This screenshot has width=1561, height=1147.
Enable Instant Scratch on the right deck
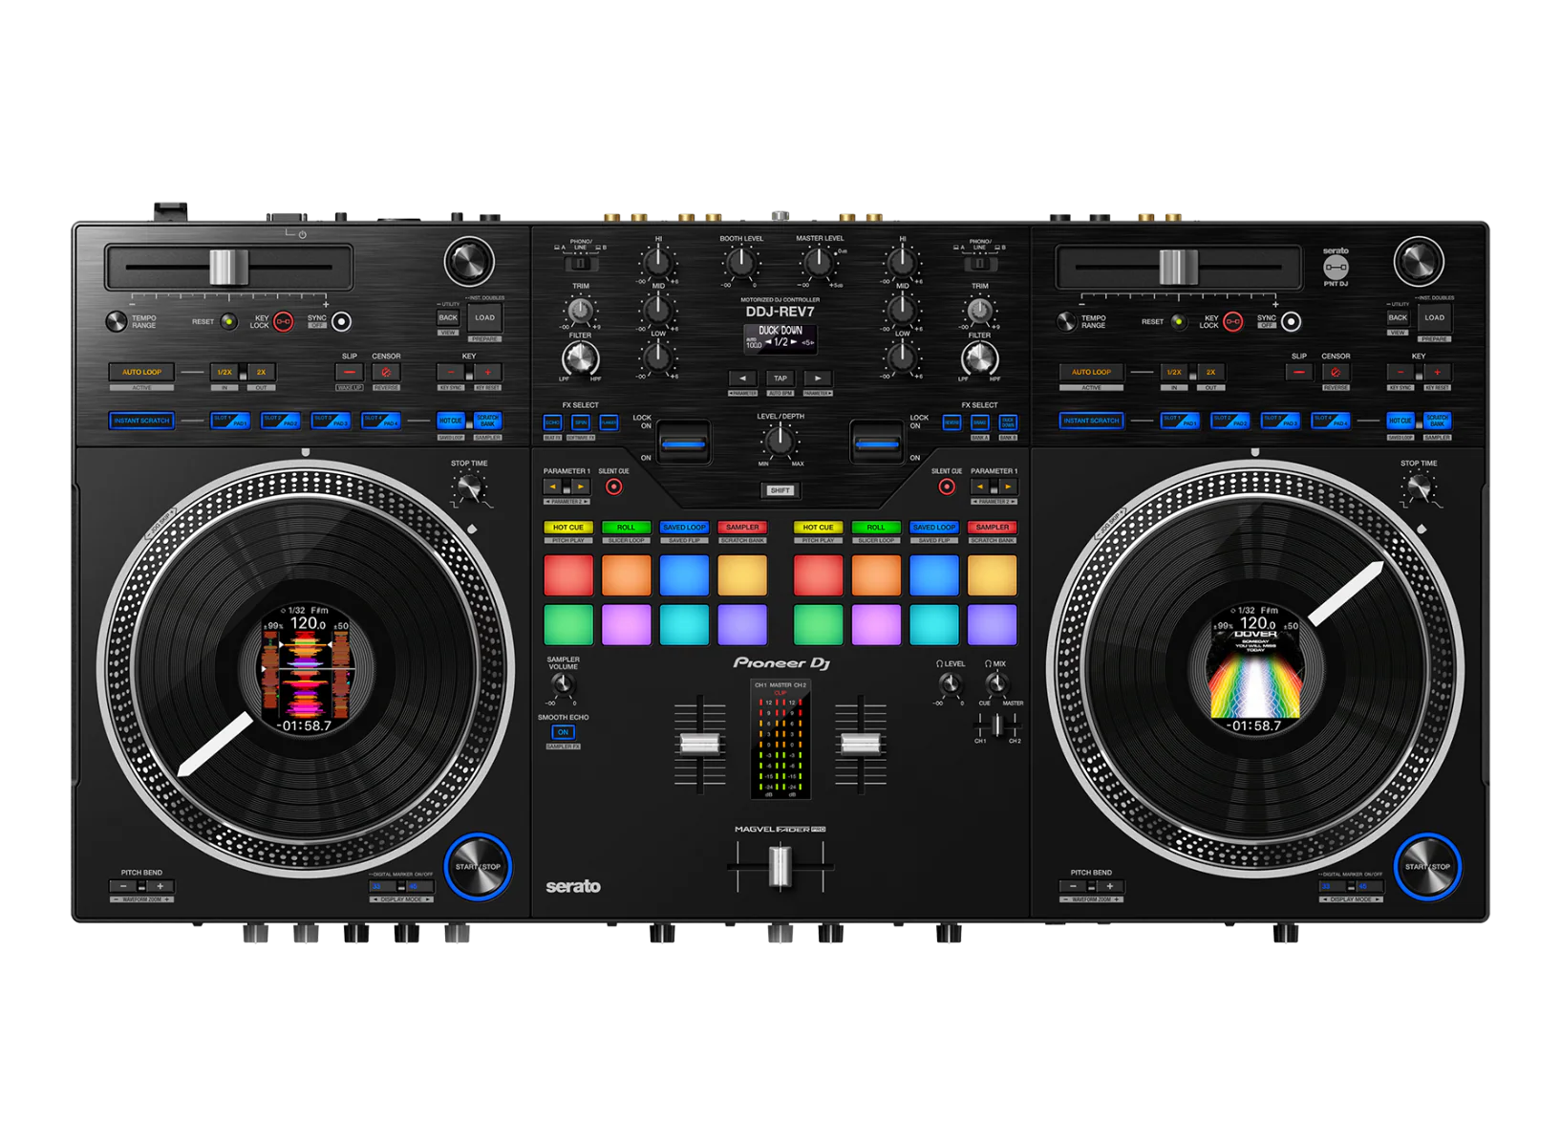tap(1091, 421)
